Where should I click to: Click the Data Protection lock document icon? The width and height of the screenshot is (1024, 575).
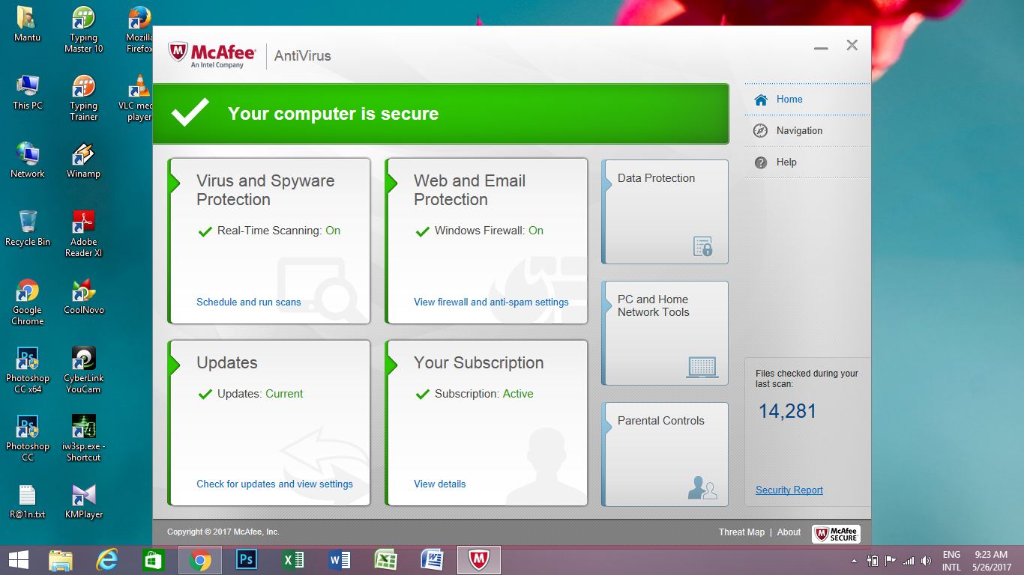pyautogui.click(x=702, y=246)
